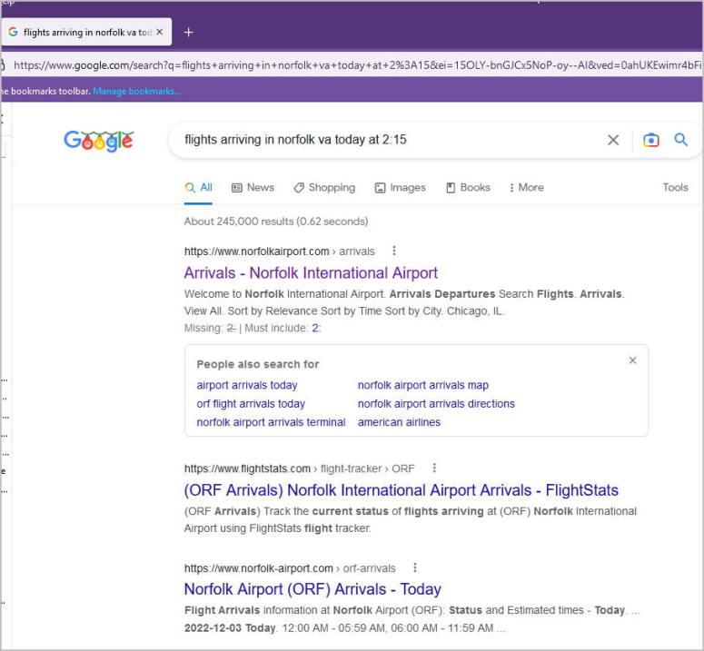704x651 pixels.
Task: Expand the More search filters menu
Action: 526,187
